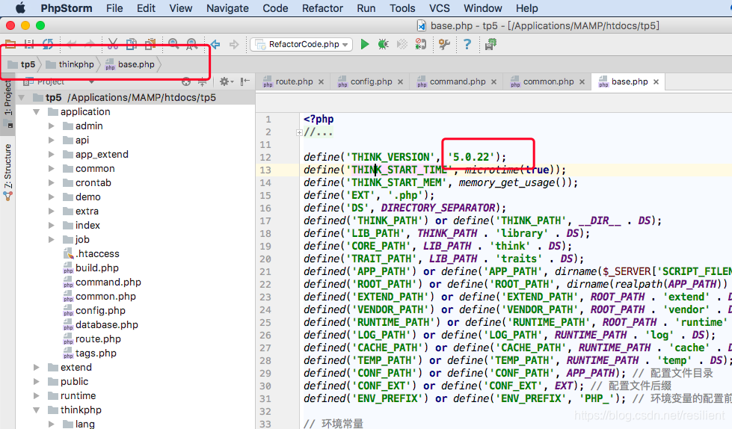Click the Find magnifier icon
Screen dimensions: 732x429
click(173, 44)
